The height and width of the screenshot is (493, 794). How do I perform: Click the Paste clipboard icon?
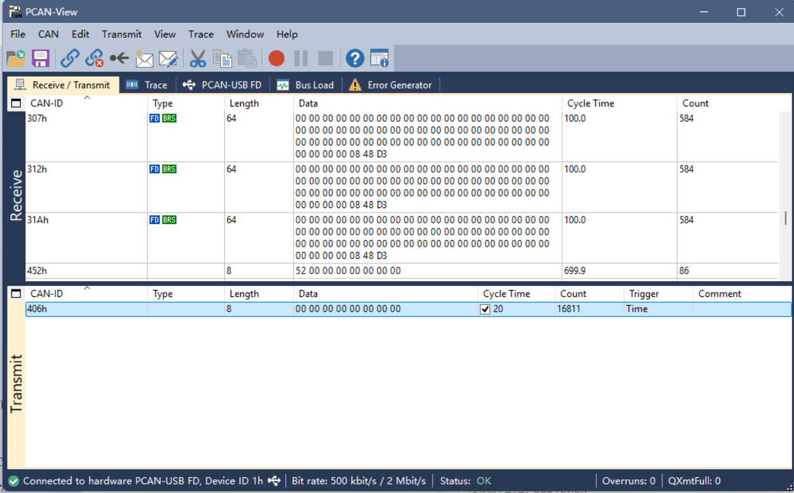coord(246,59)
